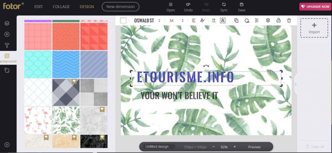Select the red triangles background pattern
The image size is (332, 153).
point(94,36)
